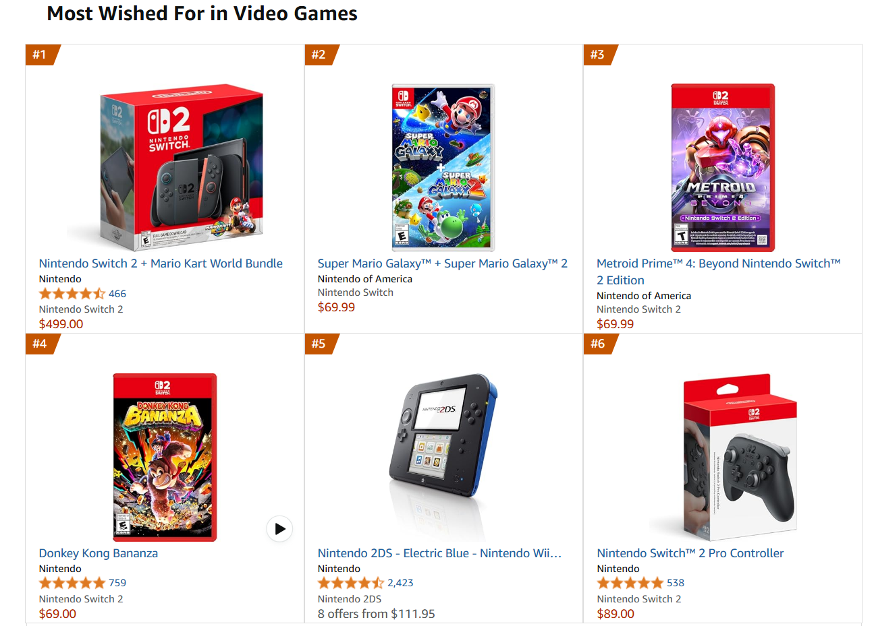Open Nintendo Switch 2 bundle product image
The image size is (876, 626).
pyautogui.click(x=165, y=168)
